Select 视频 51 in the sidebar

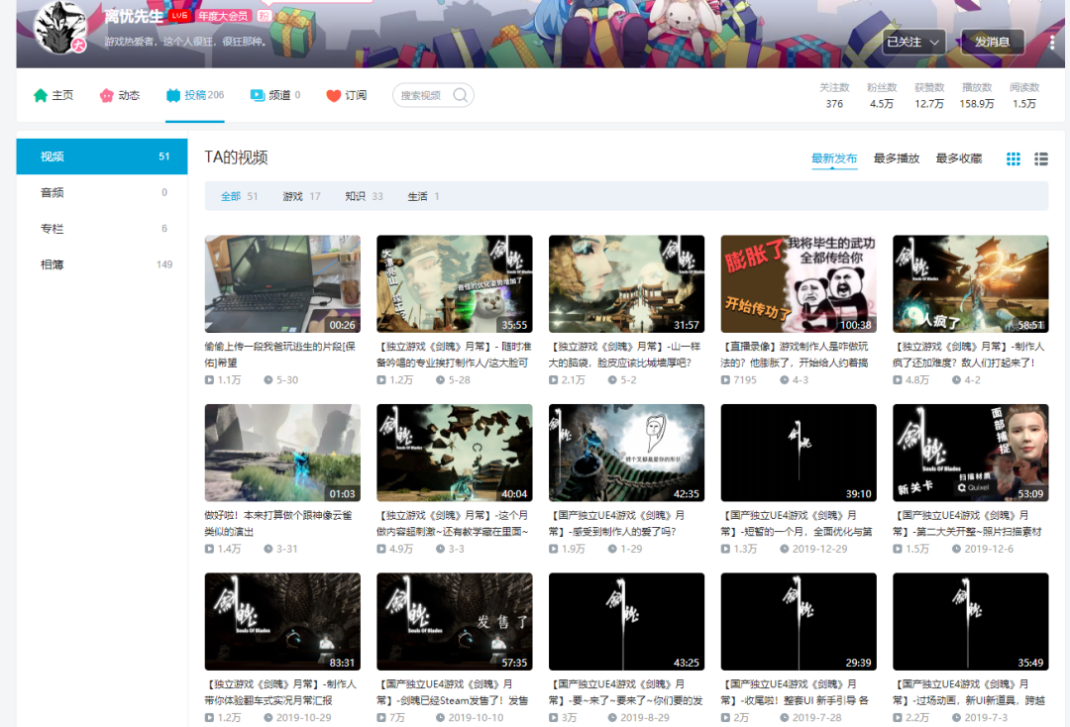[x=102, y=156]
